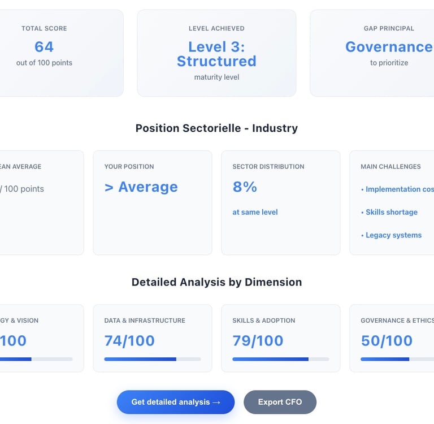Select the Skills shortage challenge item
Viewport: 434px width, 424px height.
click(x=391, y=212)
